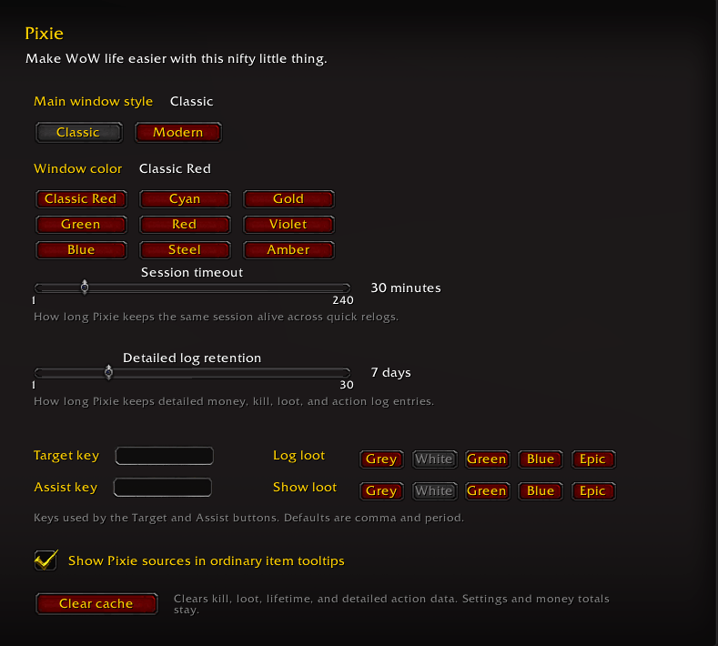Click the 'Detailed log retention' slider title

(192, 358)
